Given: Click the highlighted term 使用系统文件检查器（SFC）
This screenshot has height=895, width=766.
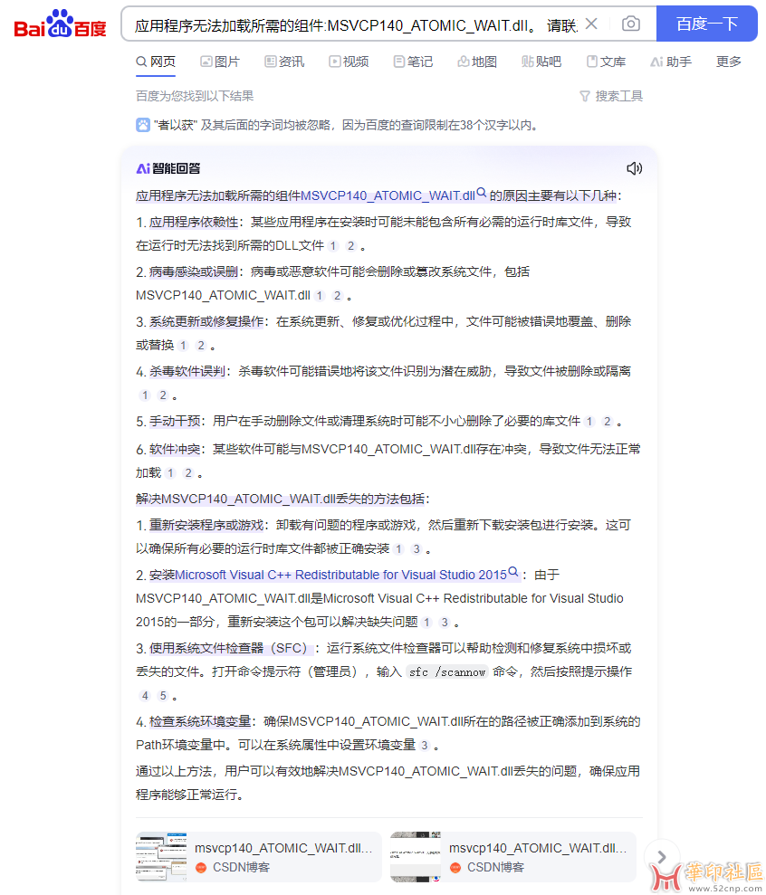Looking at the screenshot, I should [x=232, y=649].
